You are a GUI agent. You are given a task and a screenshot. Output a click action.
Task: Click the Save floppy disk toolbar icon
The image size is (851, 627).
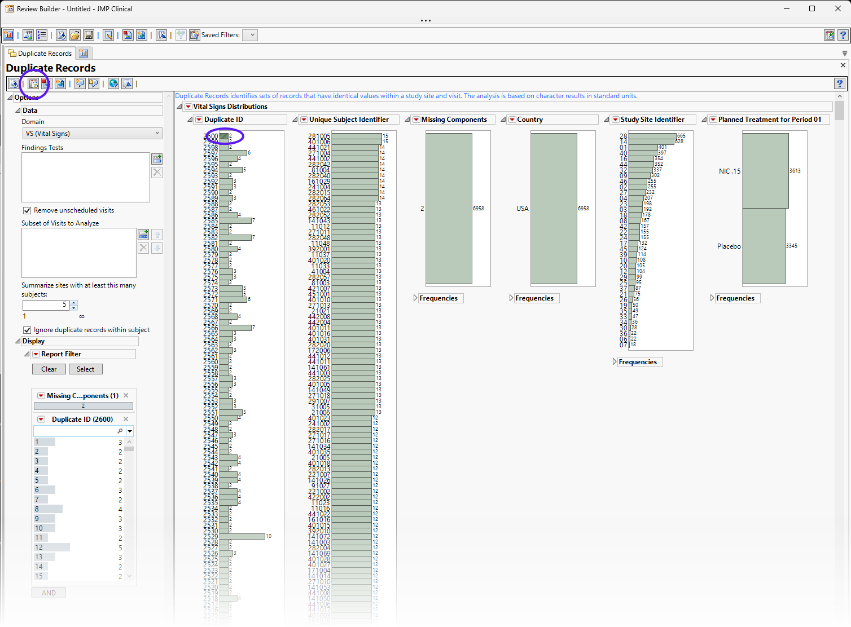point(89,35)
